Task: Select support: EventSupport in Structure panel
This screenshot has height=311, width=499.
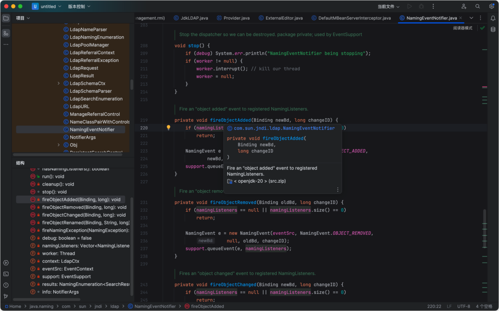Action: coord(66,276)
